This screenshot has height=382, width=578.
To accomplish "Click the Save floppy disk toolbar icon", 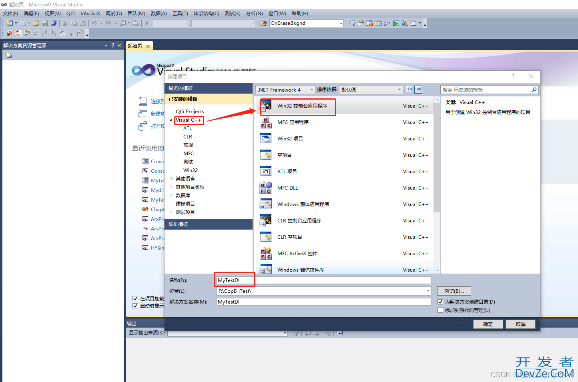I will click(45, 23).
